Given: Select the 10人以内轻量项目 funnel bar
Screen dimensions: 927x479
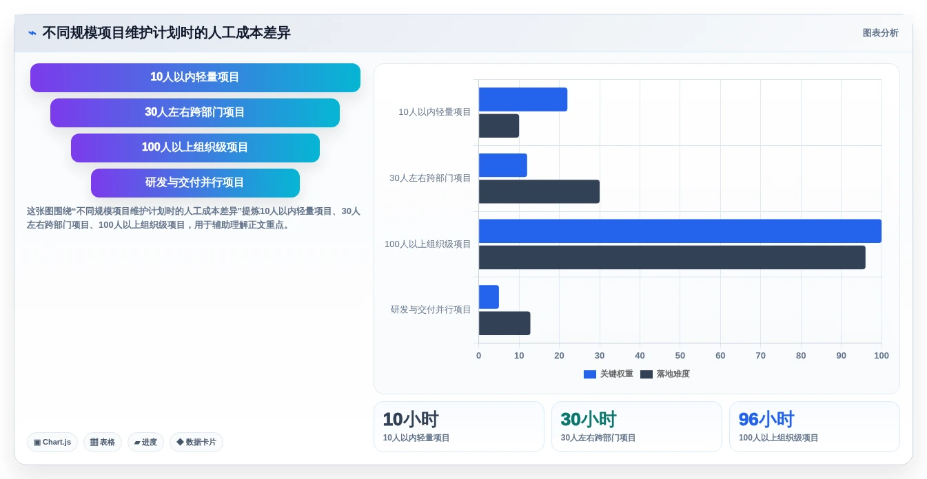Looking at the screenshot, I should point(195,78).
